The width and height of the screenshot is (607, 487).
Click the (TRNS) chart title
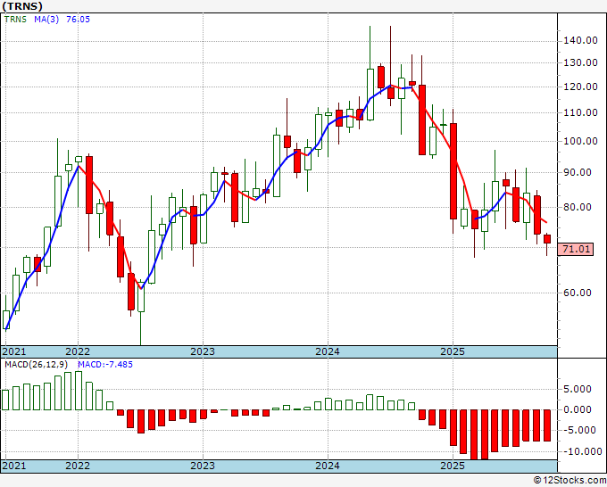pyautogui.click(x=22, y=6)
